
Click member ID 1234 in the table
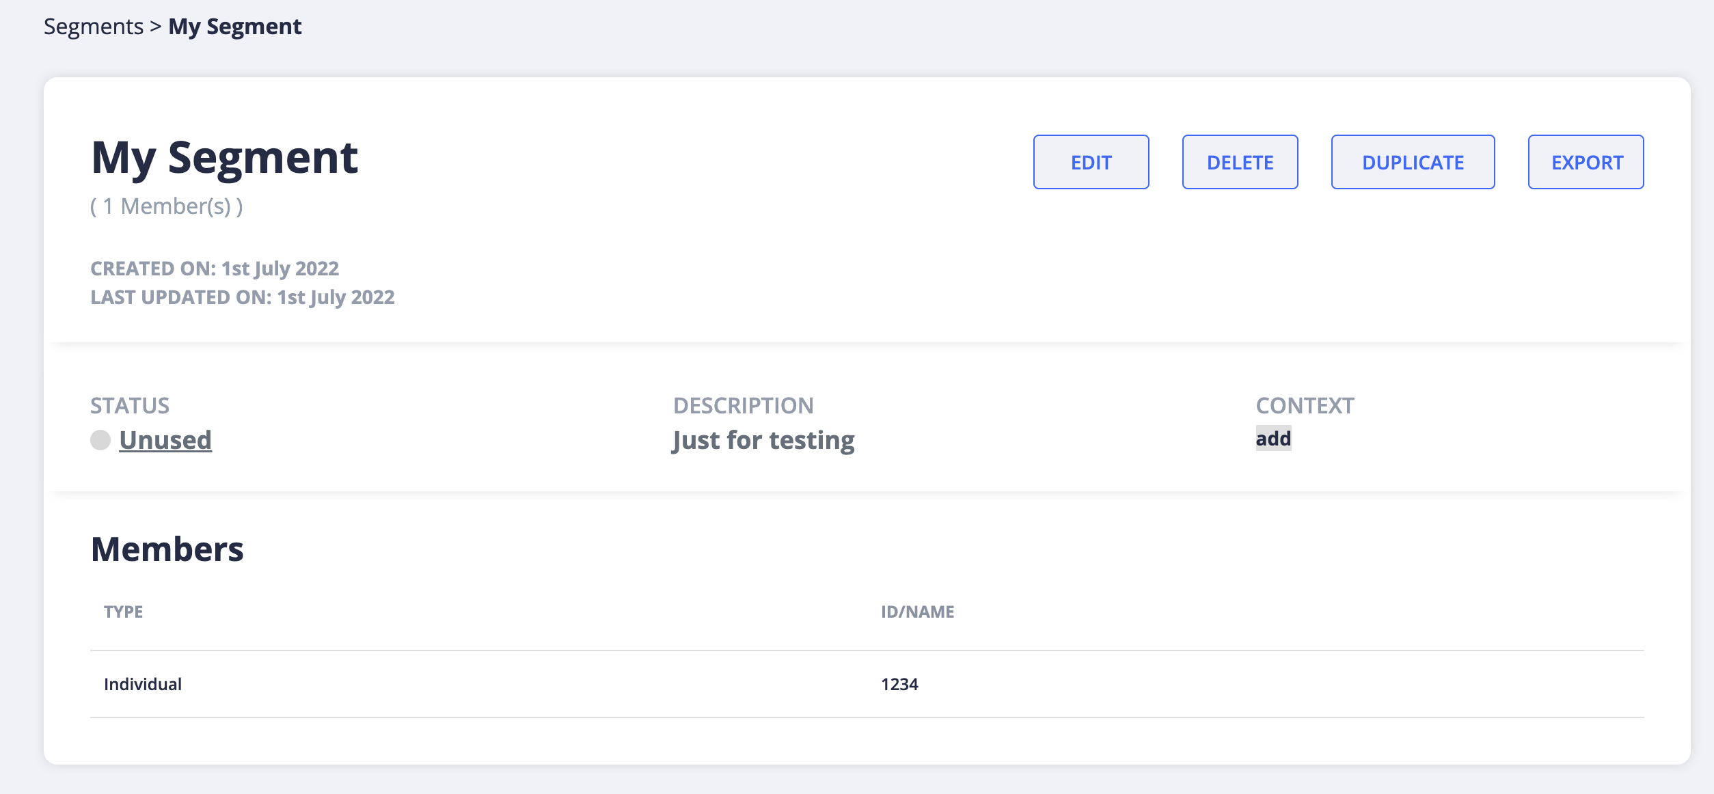(900, 683)
